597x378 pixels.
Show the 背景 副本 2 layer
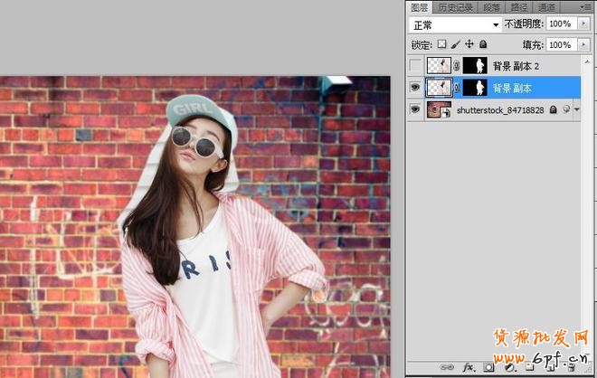415,65
